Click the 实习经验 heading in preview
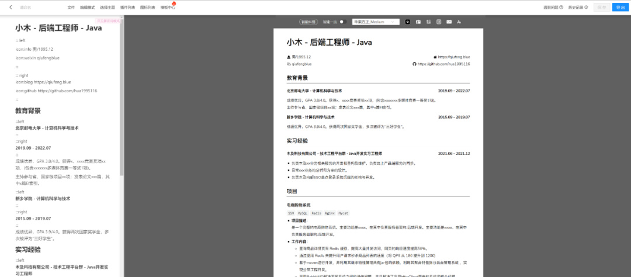The image size is (631, 277). [x=297, y=140]
